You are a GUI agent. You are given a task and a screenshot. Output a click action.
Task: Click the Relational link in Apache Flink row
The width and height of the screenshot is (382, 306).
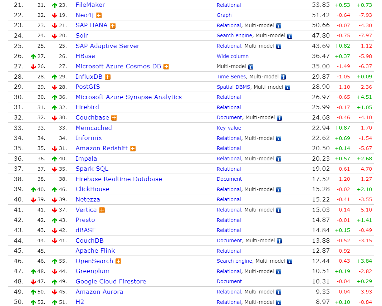[229, 251]
